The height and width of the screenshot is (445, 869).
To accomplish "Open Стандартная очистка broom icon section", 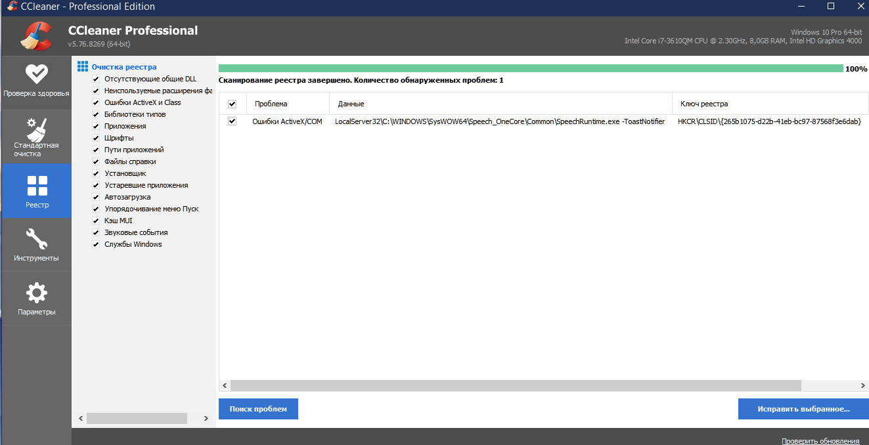I will pos(35,136).
